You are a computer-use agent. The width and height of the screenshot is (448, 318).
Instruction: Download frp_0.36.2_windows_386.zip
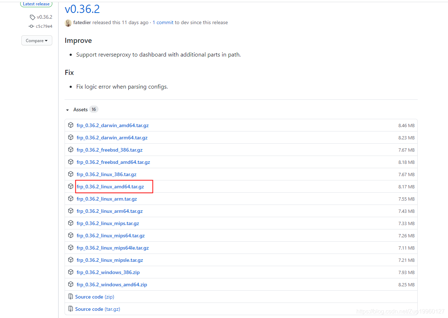click(x=108, y=272)
